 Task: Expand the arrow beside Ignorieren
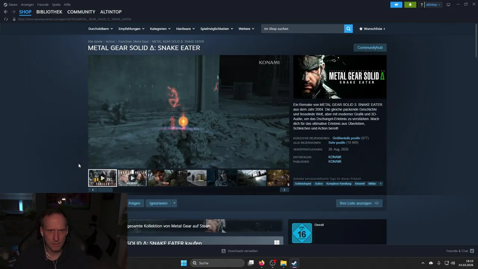coord(174,203)
